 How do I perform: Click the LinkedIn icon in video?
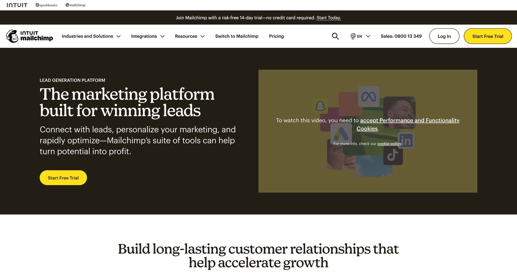tap(406, 140)
